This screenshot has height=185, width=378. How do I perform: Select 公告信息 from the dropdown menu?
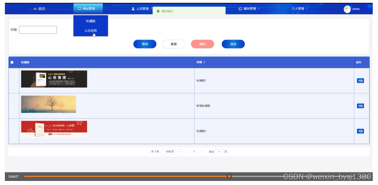click(90, 31)
